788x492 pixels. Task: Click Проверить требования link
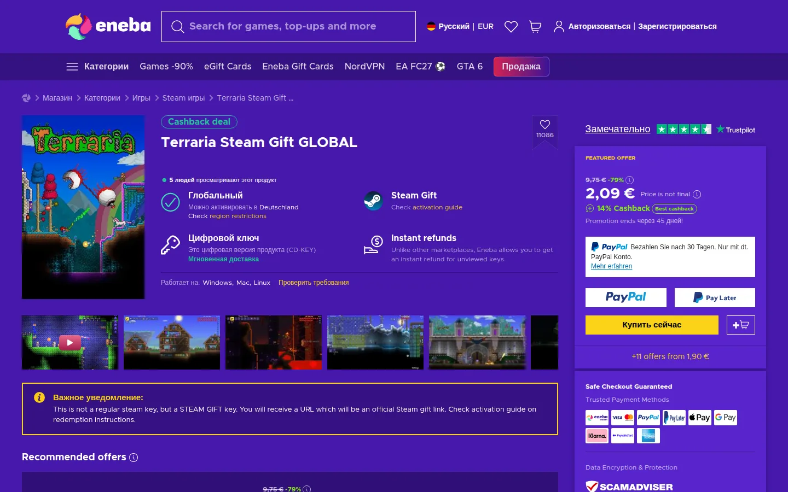point(314,283)
